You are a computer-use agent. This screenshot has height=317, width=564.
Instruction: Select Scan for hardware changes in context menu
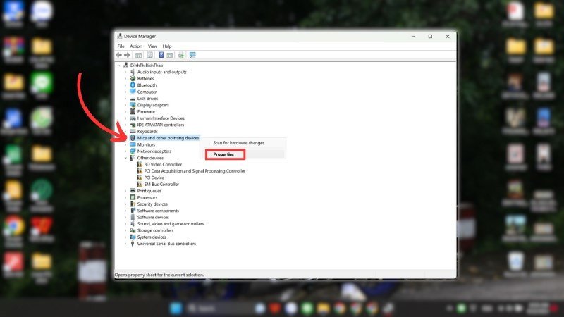(239, 143)
